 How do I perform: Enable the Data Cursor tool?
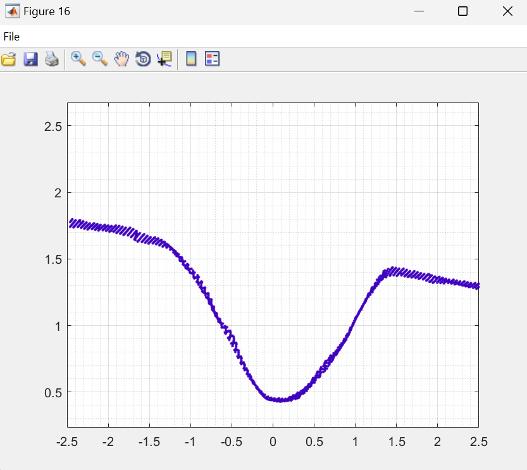tap(164, 59)
